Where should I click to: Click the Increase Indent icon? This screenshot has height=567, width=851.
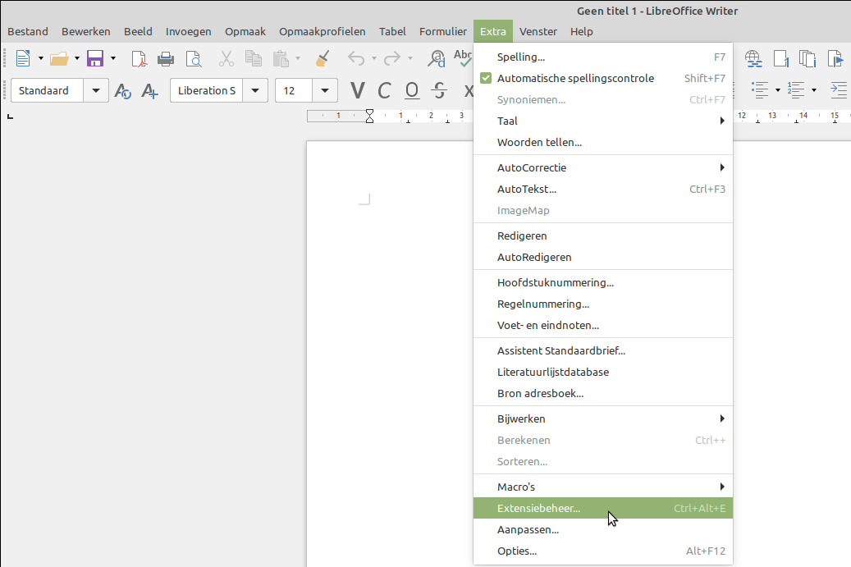(838, 90)
